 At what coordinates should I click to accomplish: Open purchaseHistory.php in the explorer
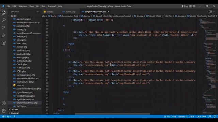pos(26,75)
